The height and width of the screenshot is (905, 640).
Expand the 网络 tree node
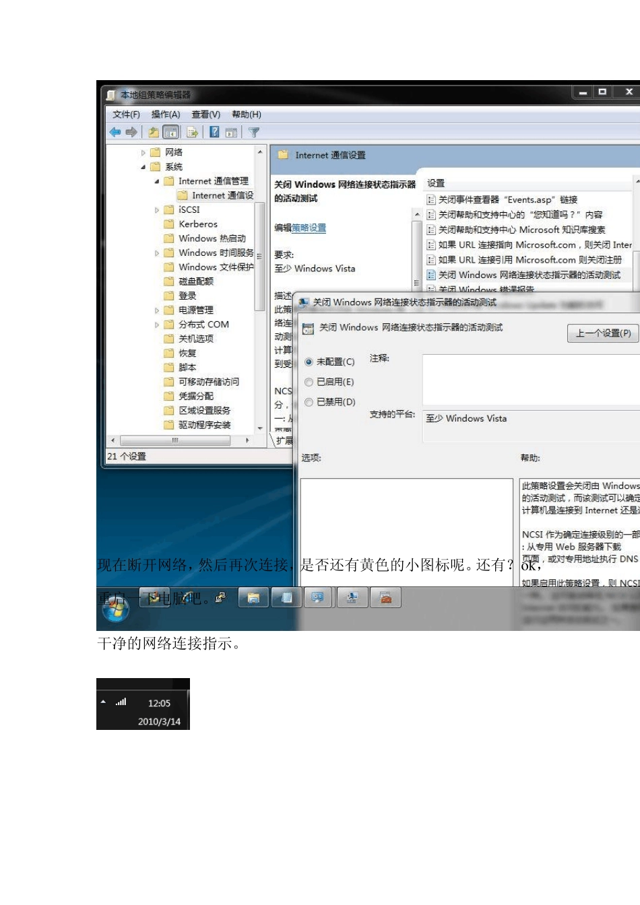point(143,152)
